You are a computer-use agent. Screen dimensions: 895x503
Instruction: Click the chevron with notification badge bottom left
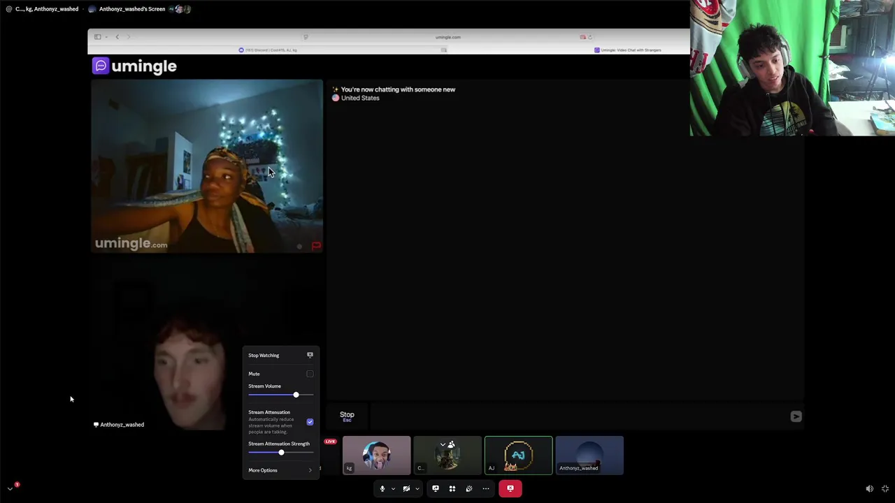[x=11, y=488]
